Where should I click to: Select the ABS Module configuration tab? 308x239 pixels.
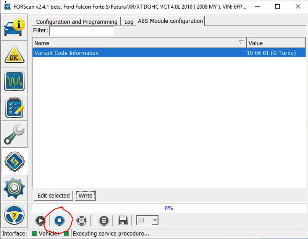click(170, 21)
